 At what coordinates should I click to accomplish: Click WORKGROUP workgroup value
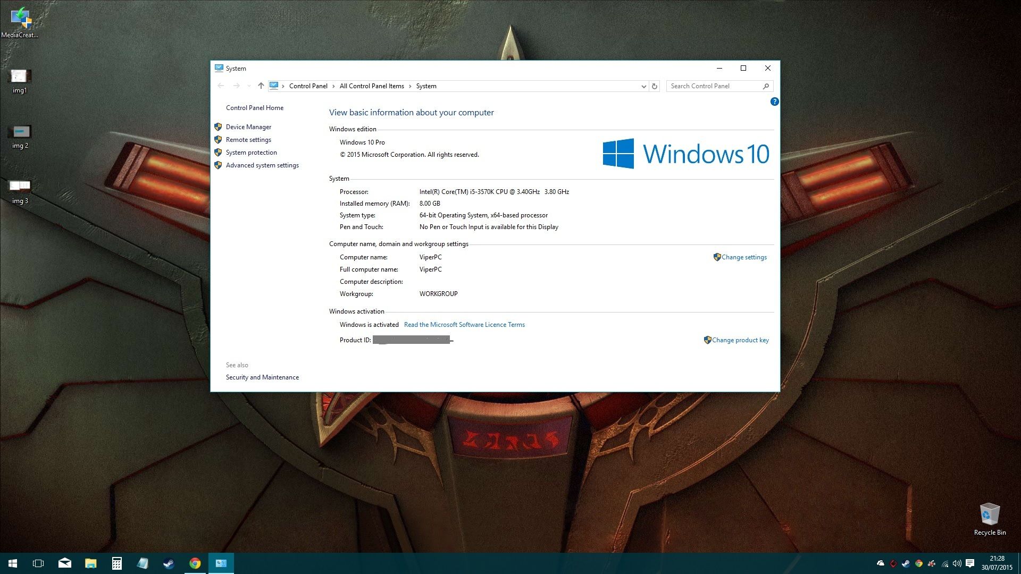coord(438,294)
